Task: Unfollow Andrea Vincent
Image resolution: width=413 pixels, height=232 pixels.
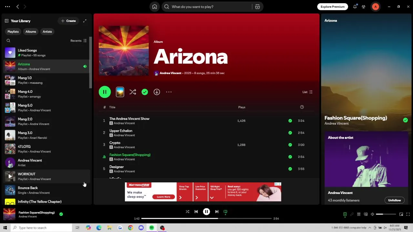Action: (x=394, y=200)
